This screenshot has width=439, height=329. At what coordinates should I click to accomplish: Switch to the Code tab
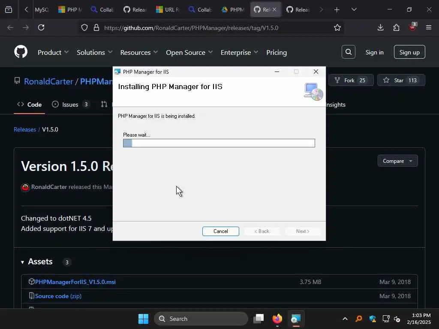click(x=30, y=105)
